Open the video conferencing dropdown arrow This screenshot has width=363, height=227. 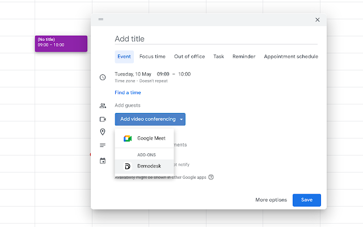pyautogui.click(x=181, y=119)
